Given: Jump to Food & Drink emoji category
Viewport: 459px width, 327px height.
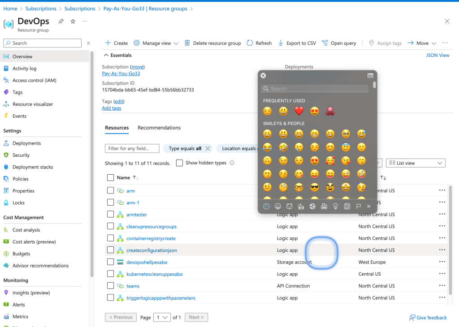Looking at the screenshot, I should tap(301, 207).
